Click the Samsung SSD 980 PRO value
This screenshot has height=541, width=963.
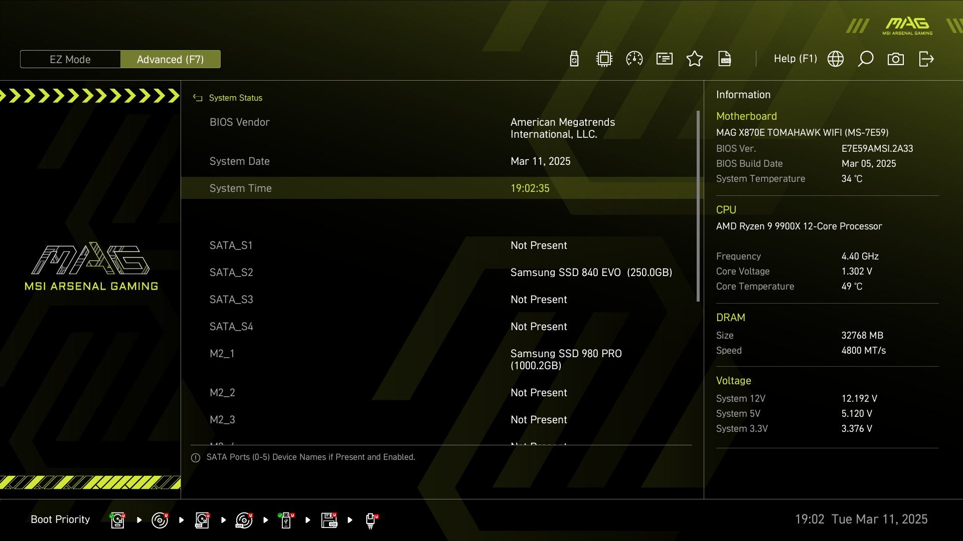coord(566,360)
